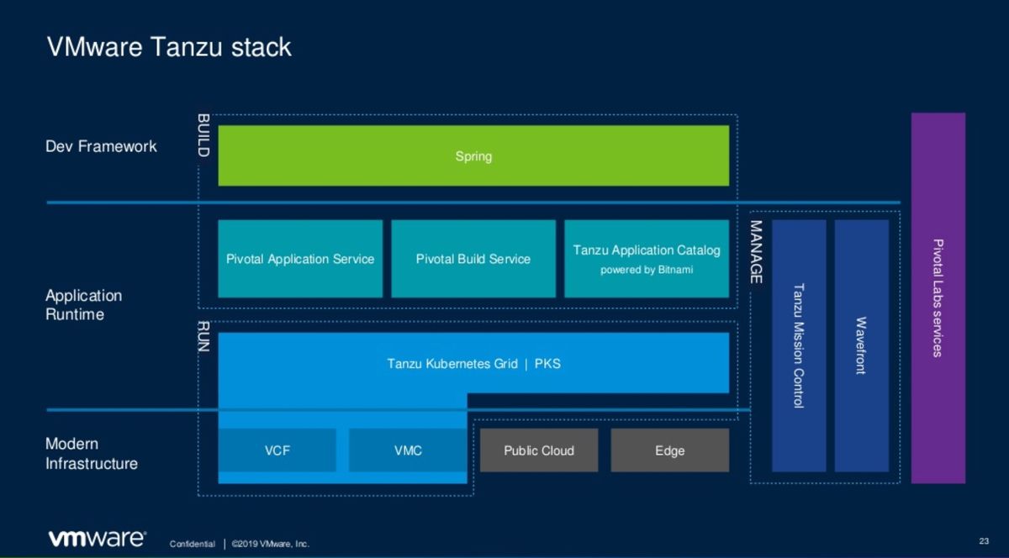The width and height of the screenshot is (1009, 558).
Task: Select the Tanzu Mission Control column
Action: 799,346
